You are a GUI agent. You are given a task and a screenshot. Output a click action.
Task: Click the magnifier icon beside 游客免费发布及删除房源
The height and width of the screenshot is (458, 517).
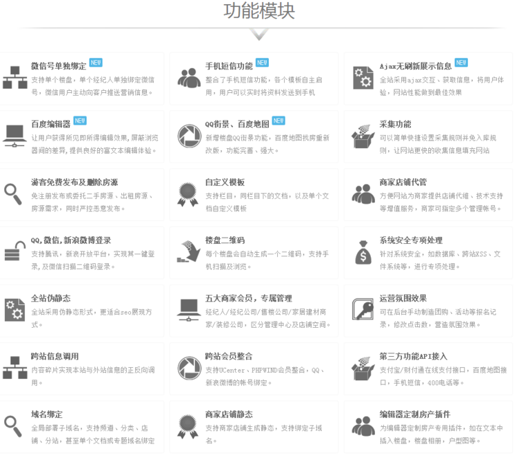(x=13, y=194)
